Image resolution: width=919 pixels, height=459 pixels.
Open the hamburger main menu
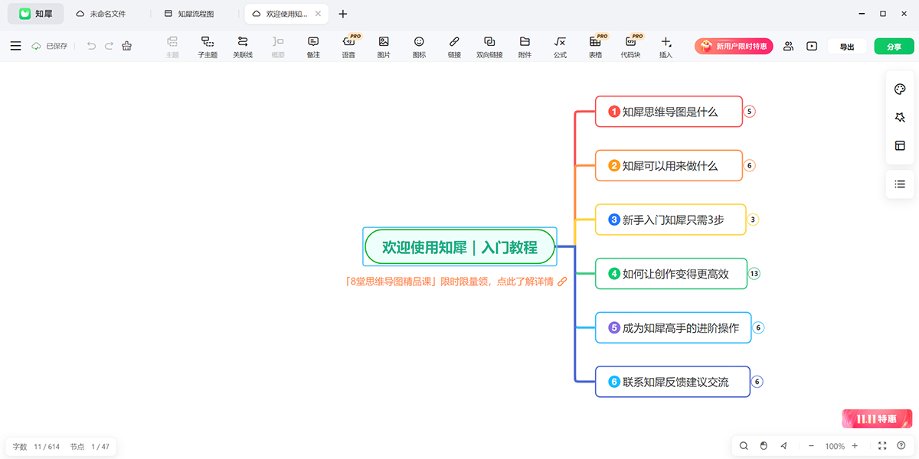tap(15, 46)
